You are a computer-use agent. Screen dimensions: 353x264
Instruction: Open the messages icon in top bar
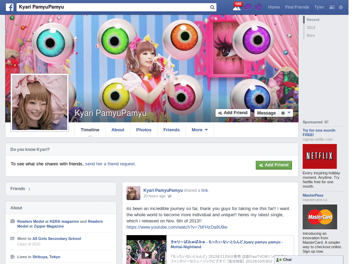pos(248,7)
